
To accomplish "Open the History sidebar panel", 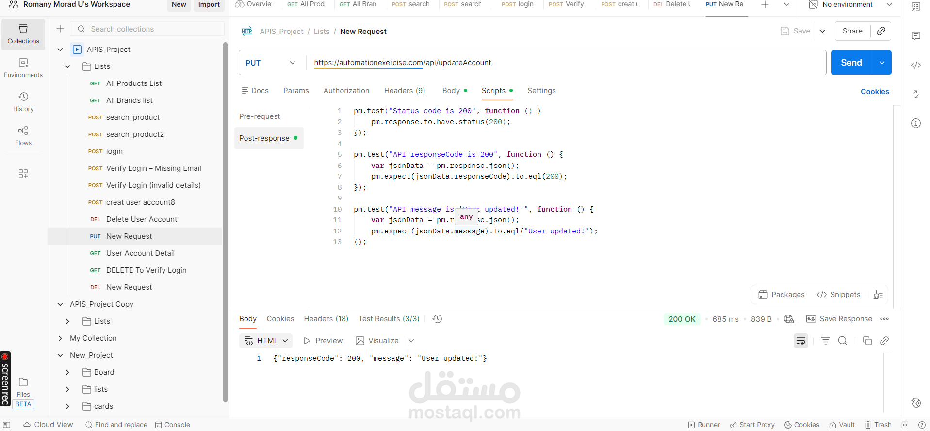I will [x=23, y=102].
